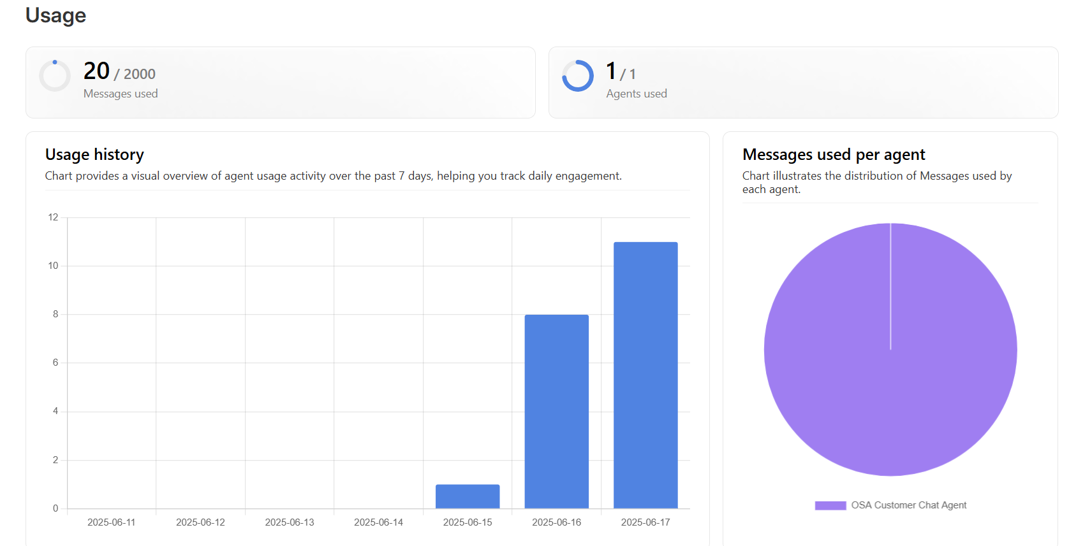Select the 2025-06-17 bar in the chart
The image size is (1069, 546).
coord(645,375)
